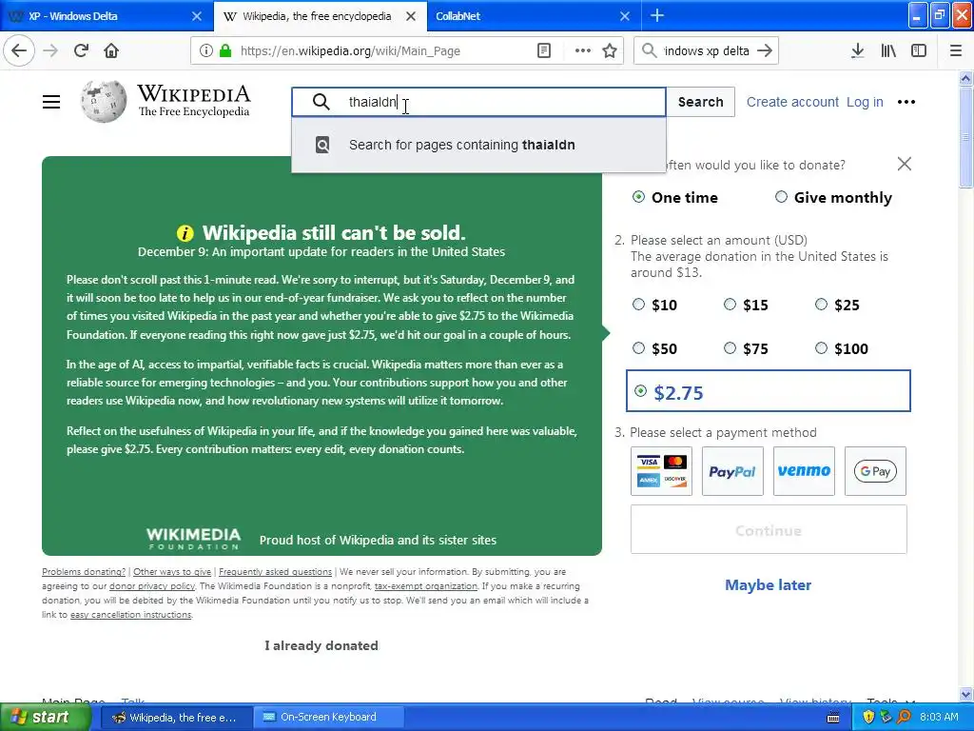The width and height of the screenshot is (974, 731).
Task: Close the donation banner with X
Action: pos(905,164)
